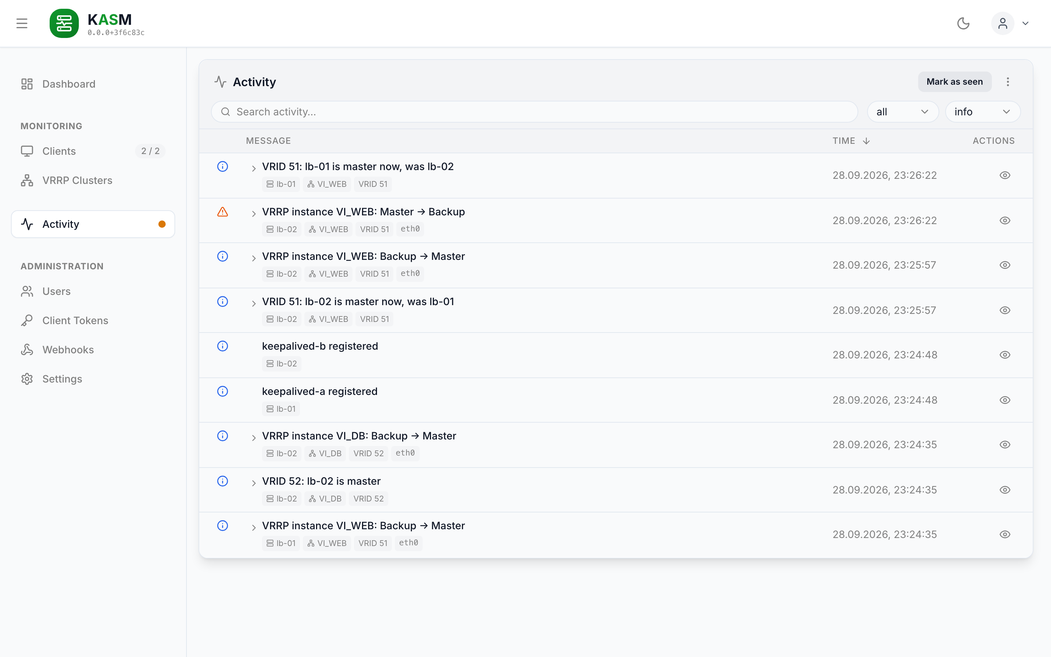This screenshot has height=657, width=1051.
Task: Click info icon on keepalived-b registered row
Action: [222, 346]
